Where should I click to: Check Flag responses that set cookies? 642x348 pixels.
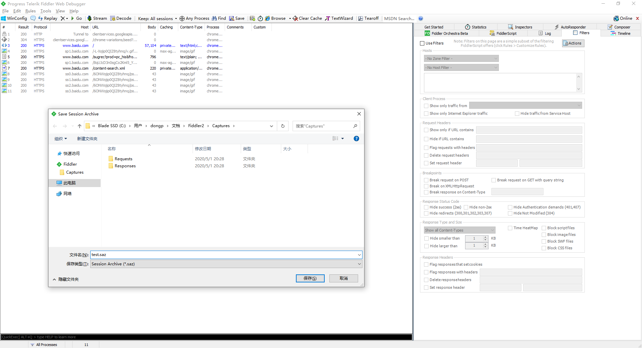click(426, 265)
